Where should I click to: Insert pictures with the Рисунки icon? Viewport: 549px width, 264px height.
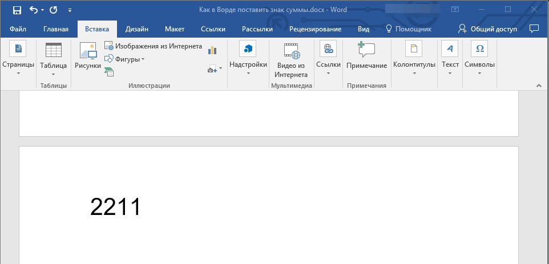tap(88, 56)
